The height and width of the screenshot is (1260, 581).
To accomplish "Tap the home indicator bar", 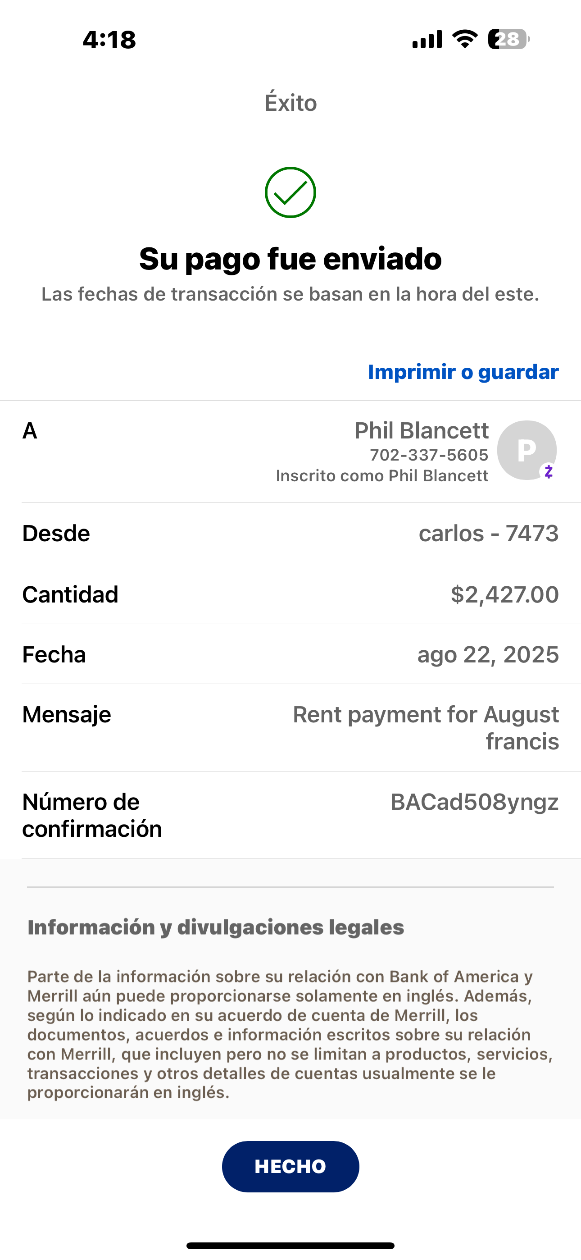I will coord(290,1245).
